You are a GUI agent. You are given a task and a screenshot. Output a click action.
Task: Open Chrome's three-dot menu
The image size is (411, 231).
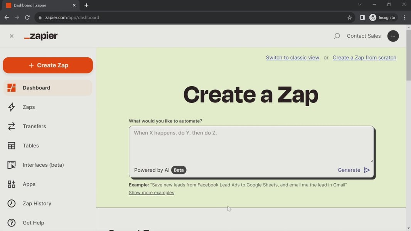click(x=404, y=17)
